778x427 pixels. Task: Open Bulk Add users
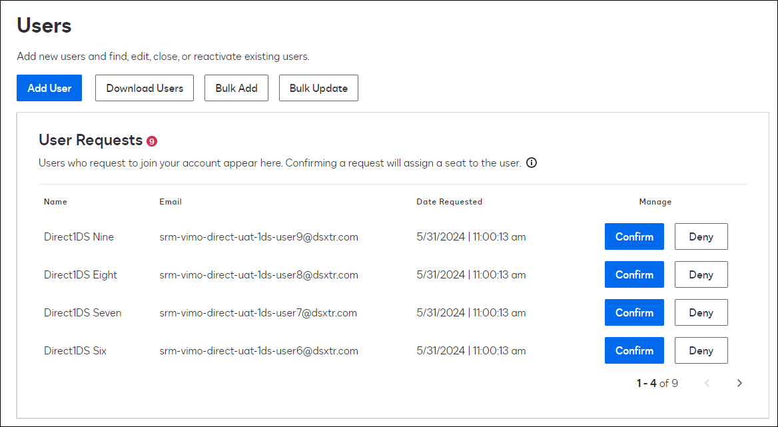(x=236, y=88)
